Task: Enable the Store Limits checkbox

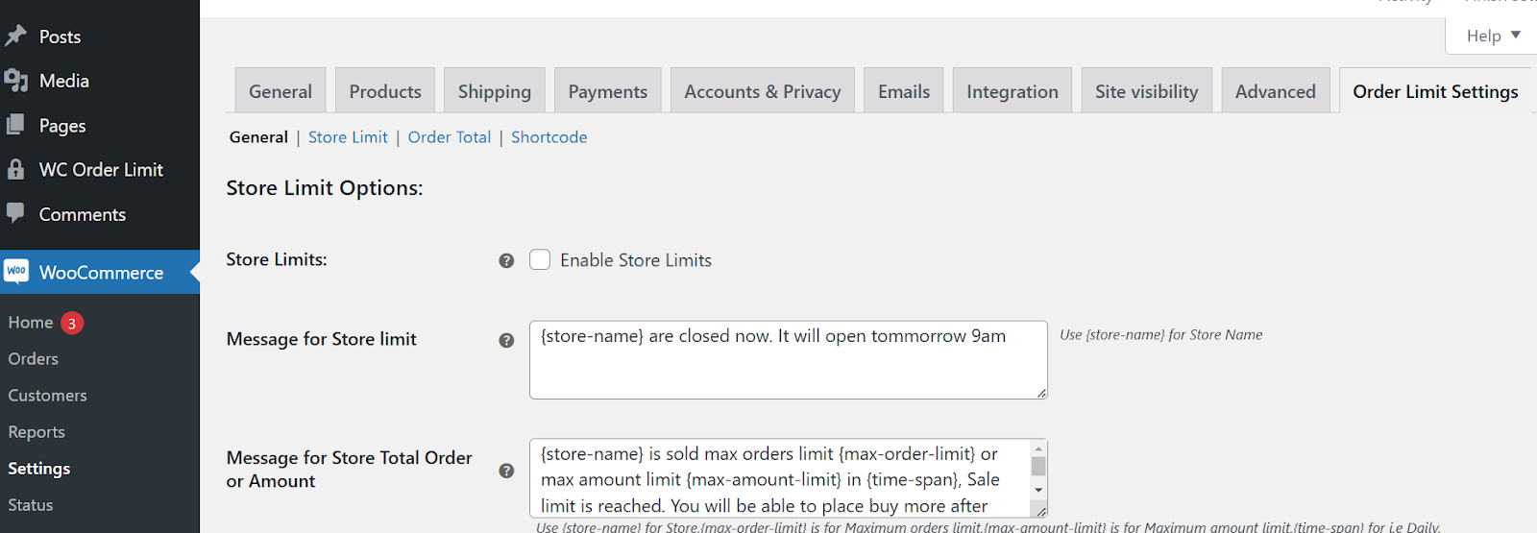Action: click(x=540, y=260)
